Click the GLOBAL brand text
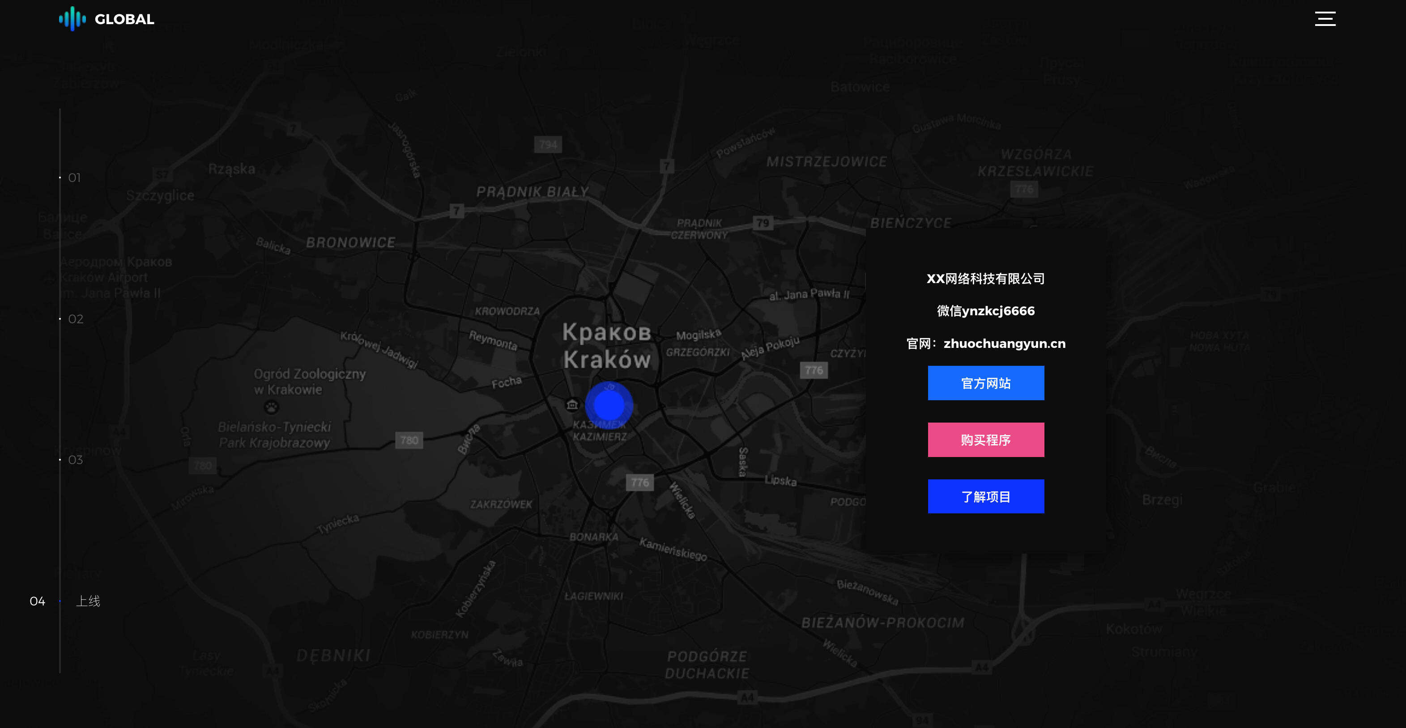This screenshot has width=1406, height=728. 124,19
